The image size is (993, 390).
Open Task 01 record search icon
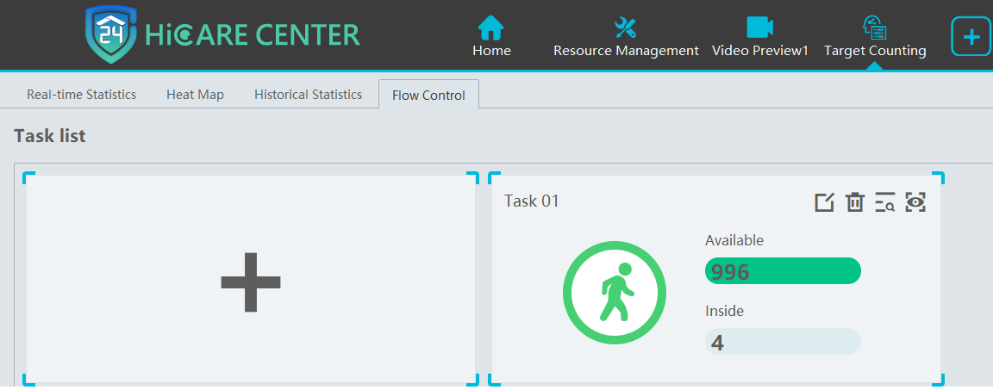click(884, 202)
